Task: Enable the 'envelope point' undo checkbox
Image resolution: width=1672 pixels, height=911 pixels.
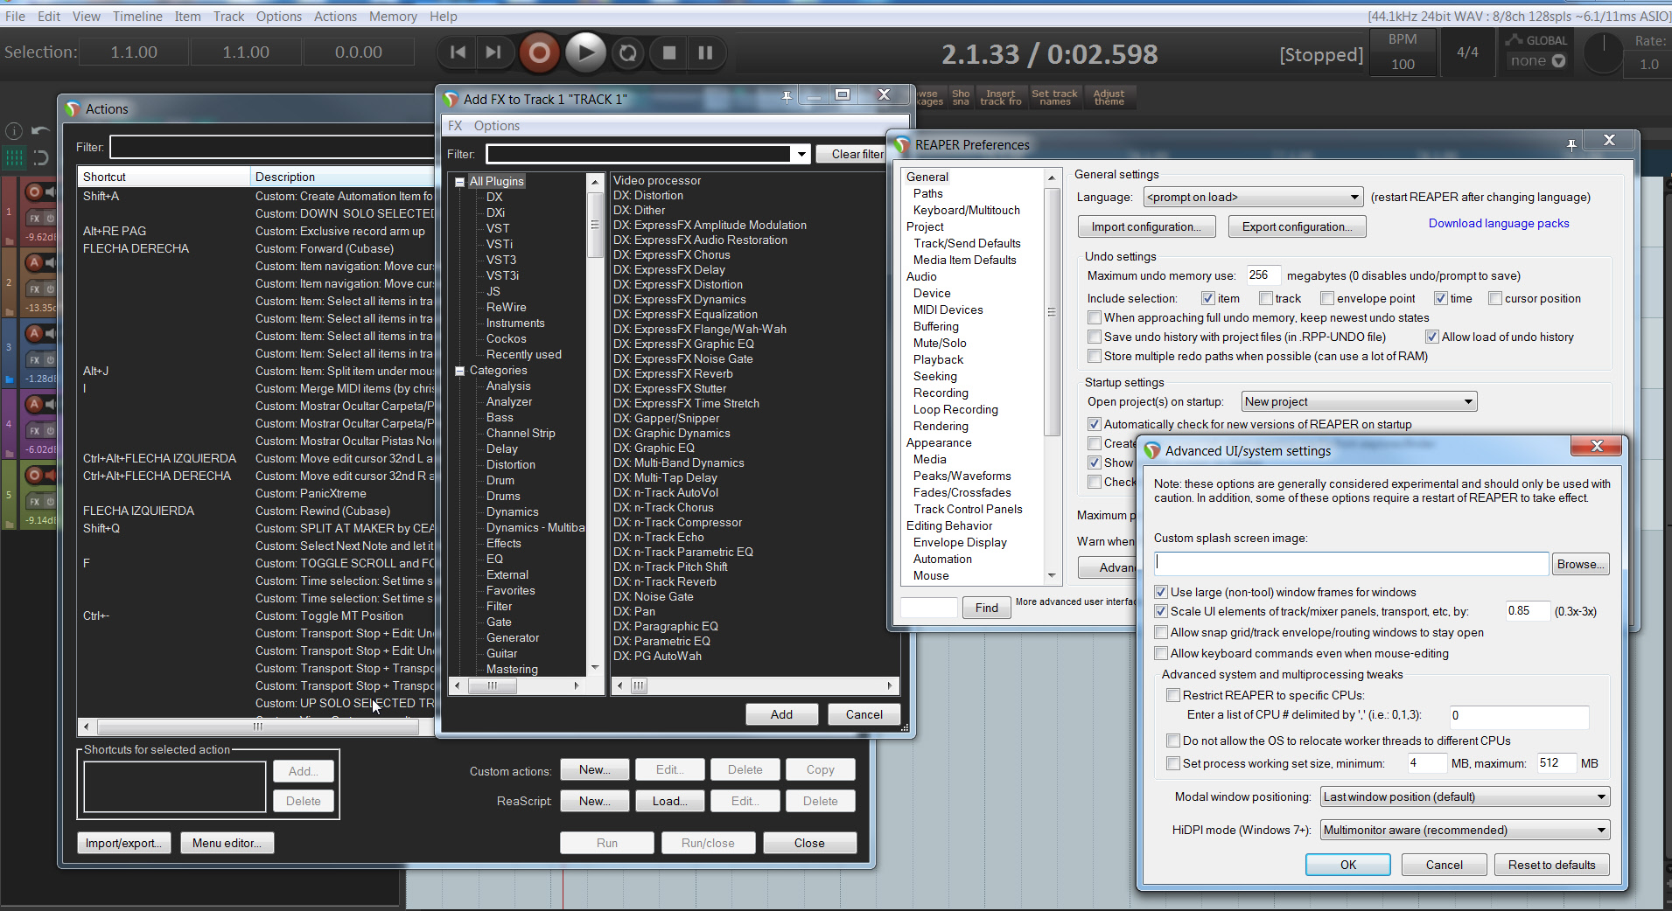Action: (x=1327, y=298)
